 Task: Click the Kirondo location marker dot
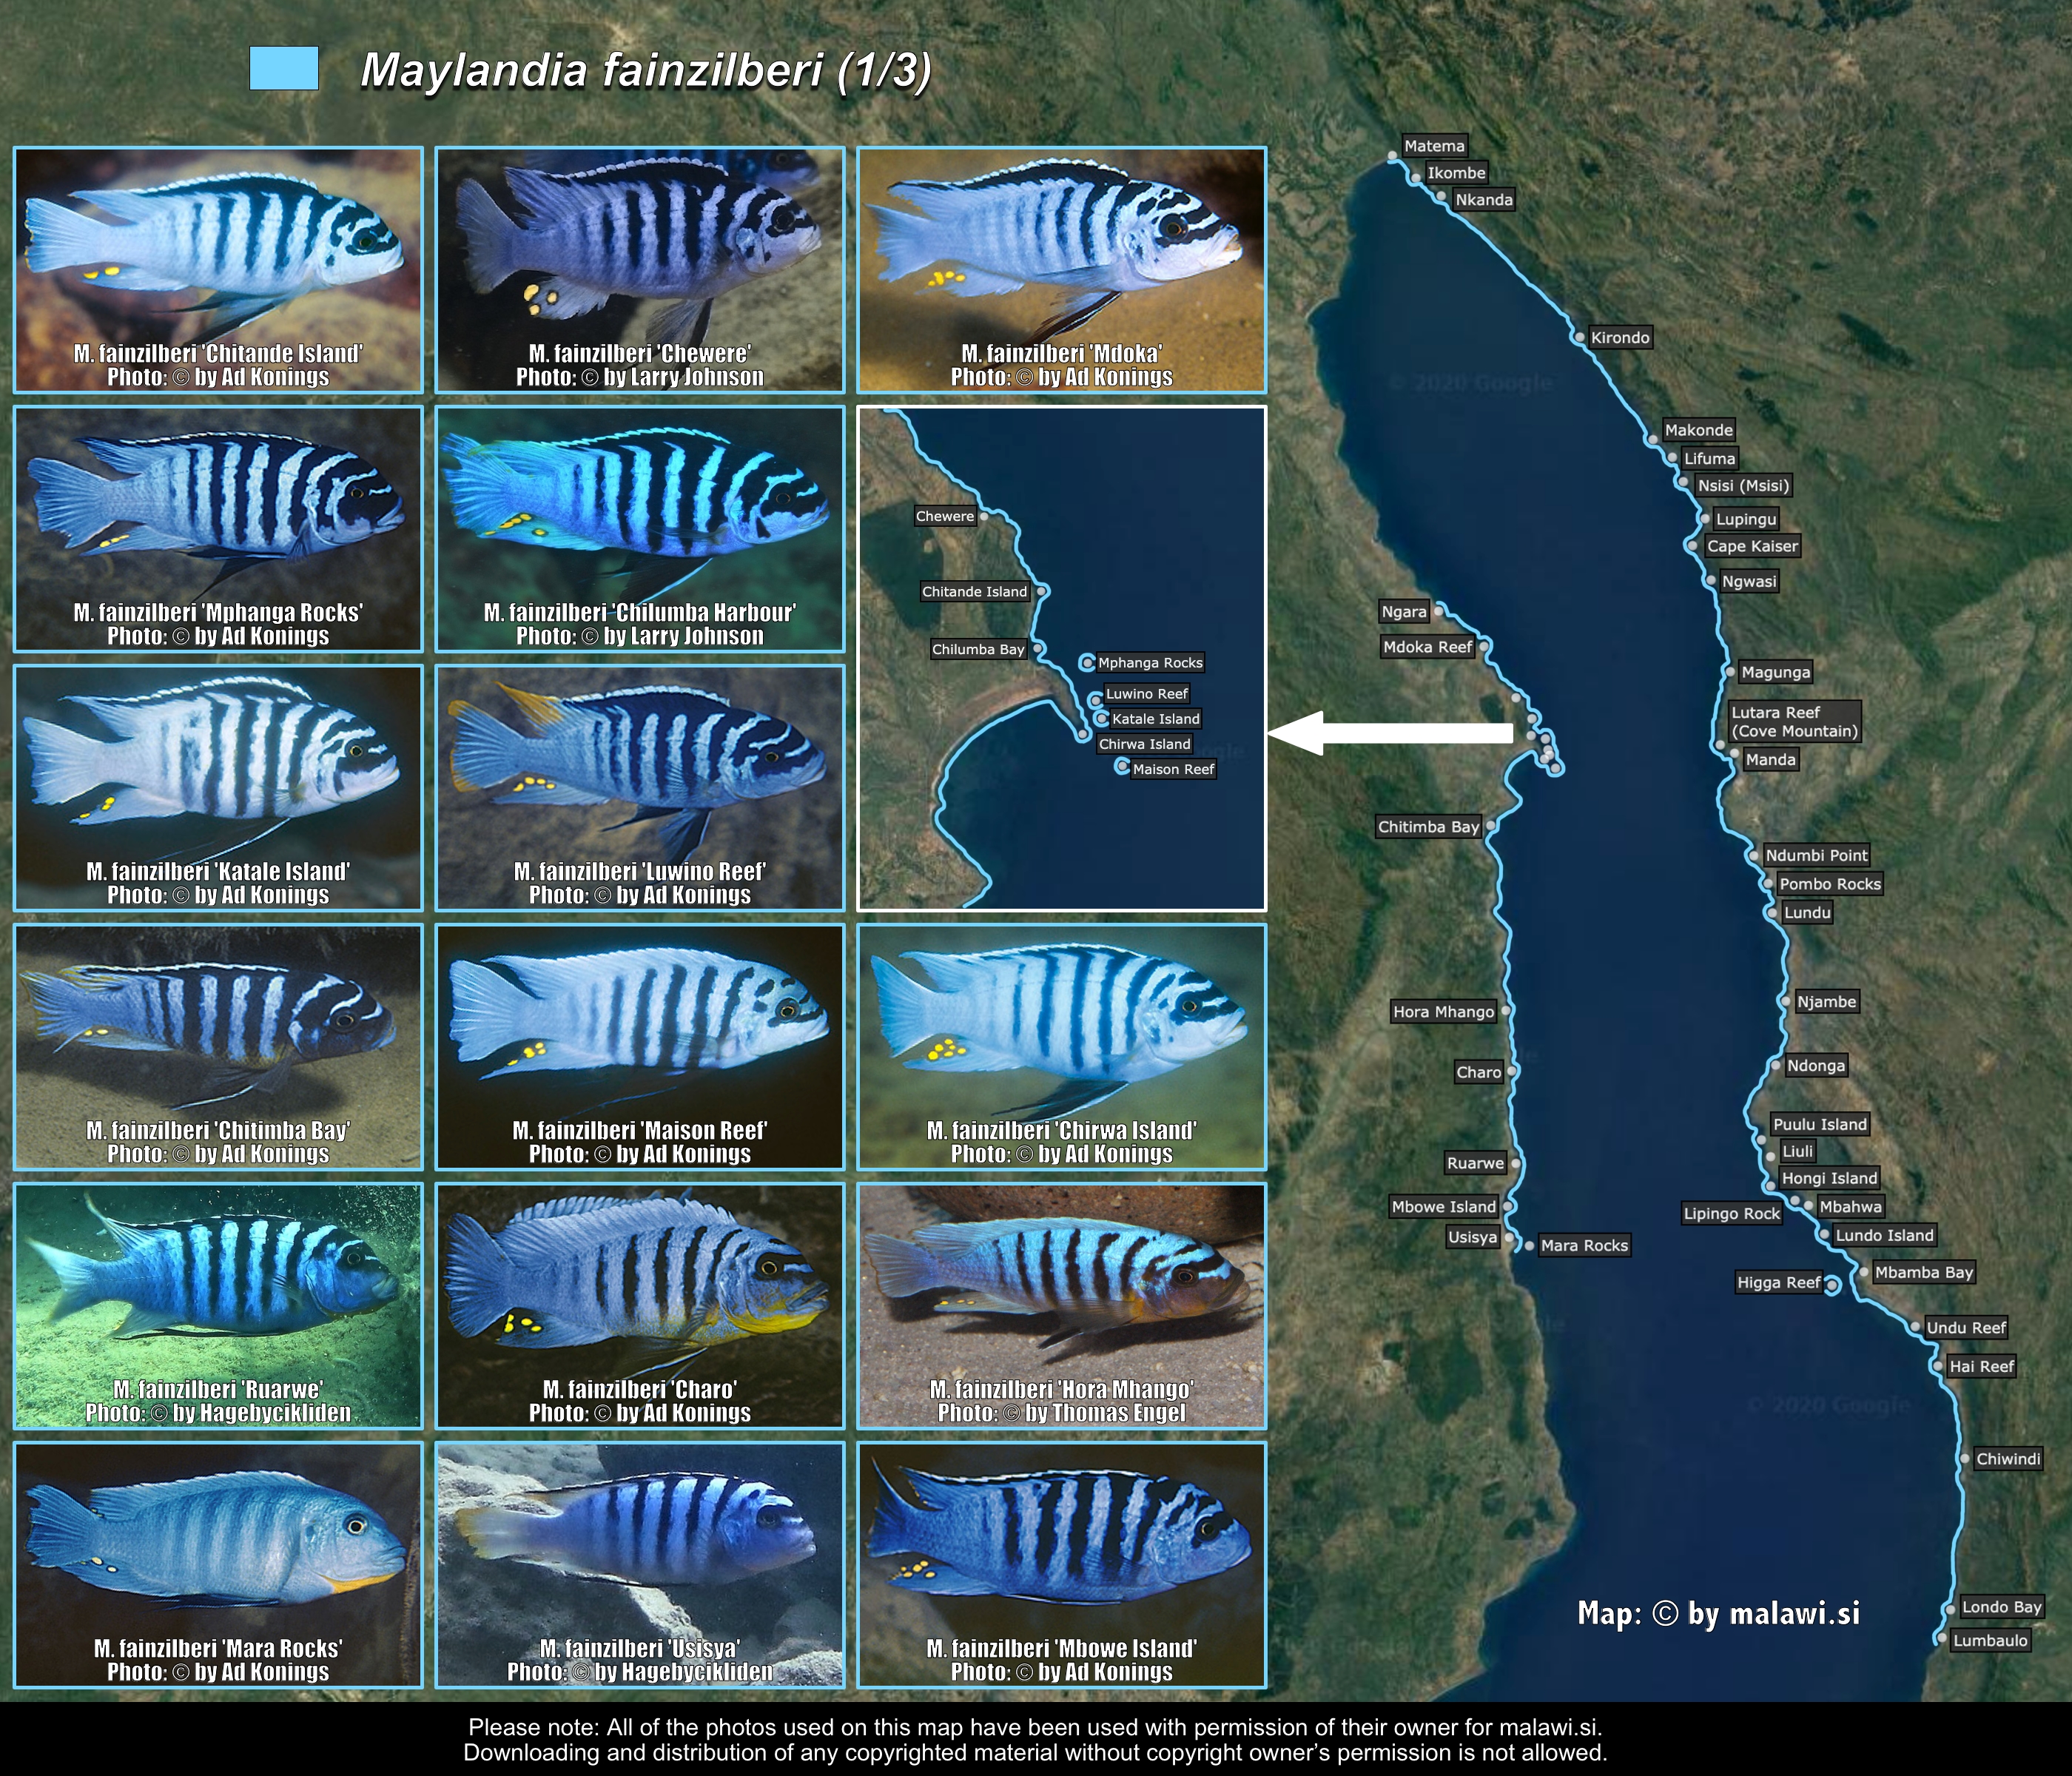point(1580,338)
